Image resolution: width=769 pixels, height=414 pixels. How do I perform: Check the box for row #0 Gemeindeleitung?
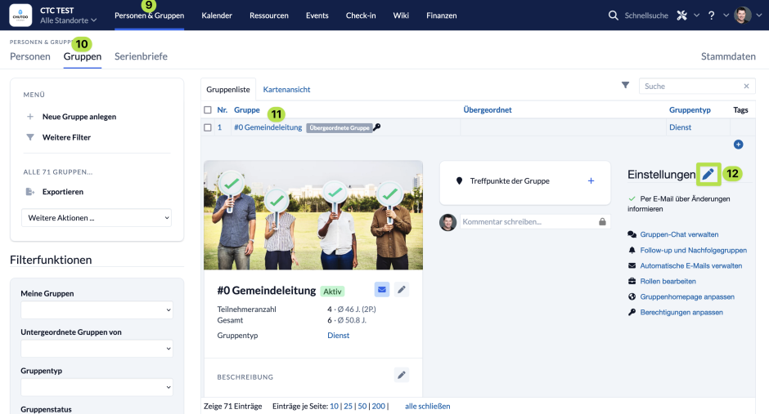point(208,127)
